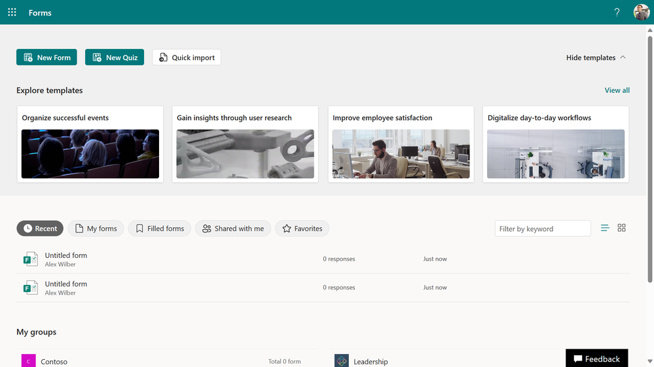Create a New Quiz
This screenshot has height=367, width=654.
pos(115,57)
